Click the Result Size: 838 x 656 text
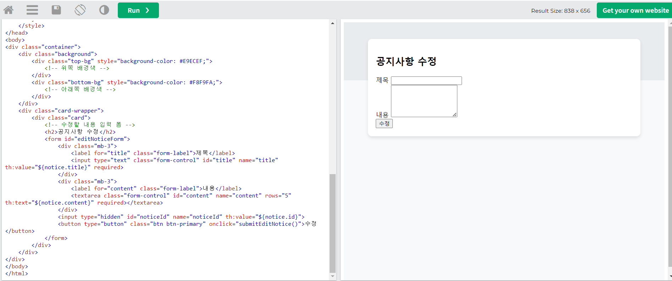This screenshot has width=672, height=281. (561, 11)
